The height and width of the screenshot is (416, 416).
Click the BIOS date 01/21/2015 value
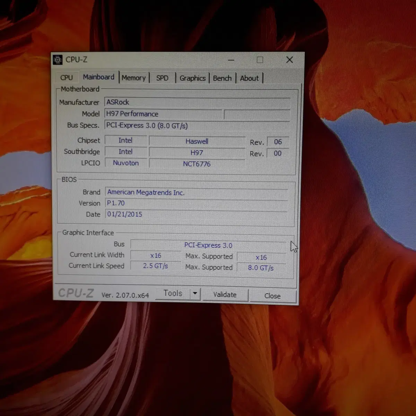[x=197, y=214]
